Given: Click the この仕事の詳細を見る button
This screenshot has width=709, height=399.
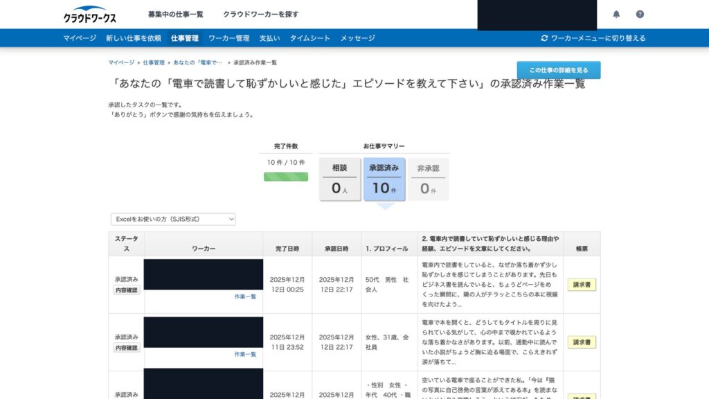Looking at the screenshot, I should point(558,70).
